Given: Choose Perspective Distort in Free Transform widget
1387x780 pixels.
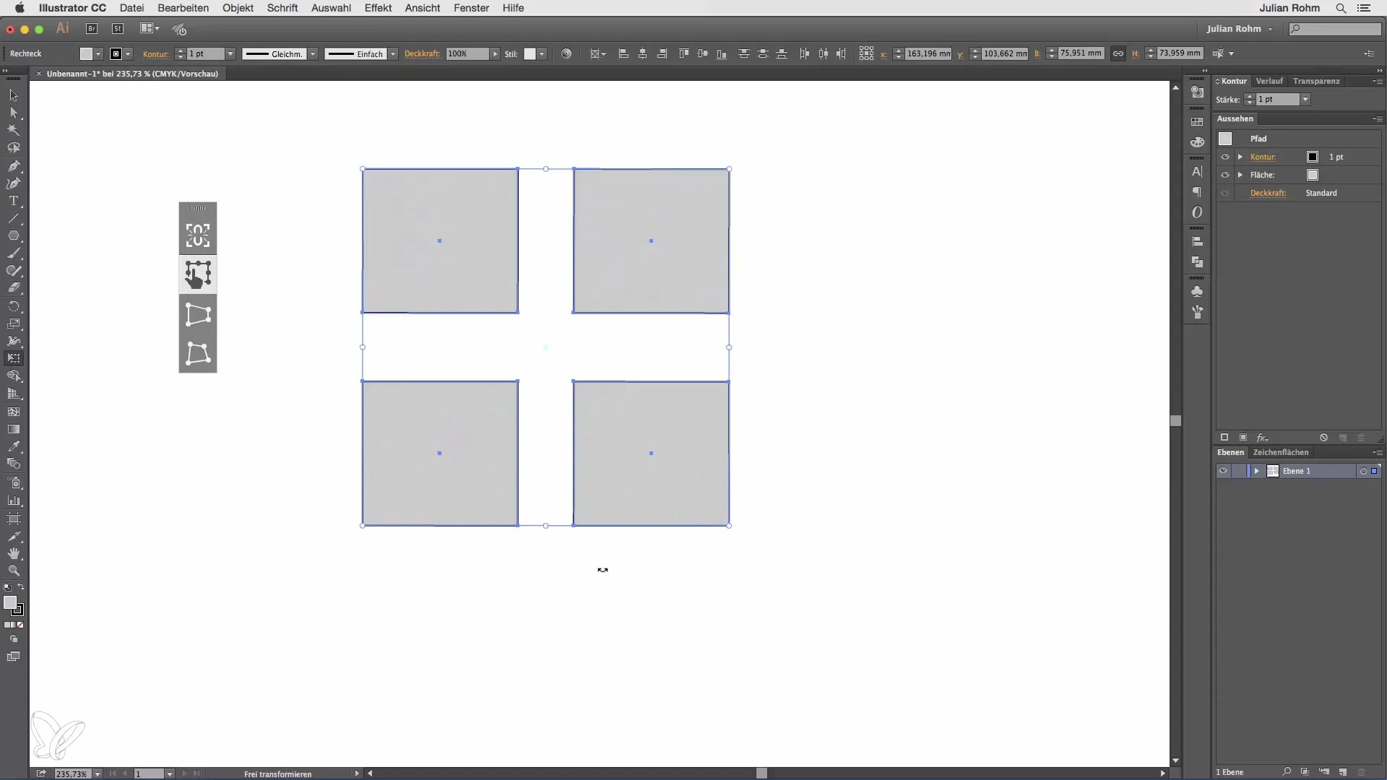Looking at the screenshot, I should 198,314.
